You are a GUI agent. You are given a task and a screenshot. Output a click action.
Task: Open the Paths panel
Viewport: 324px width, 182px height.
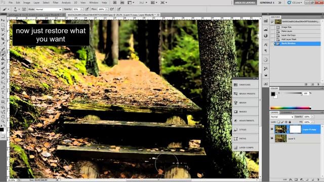245,139
